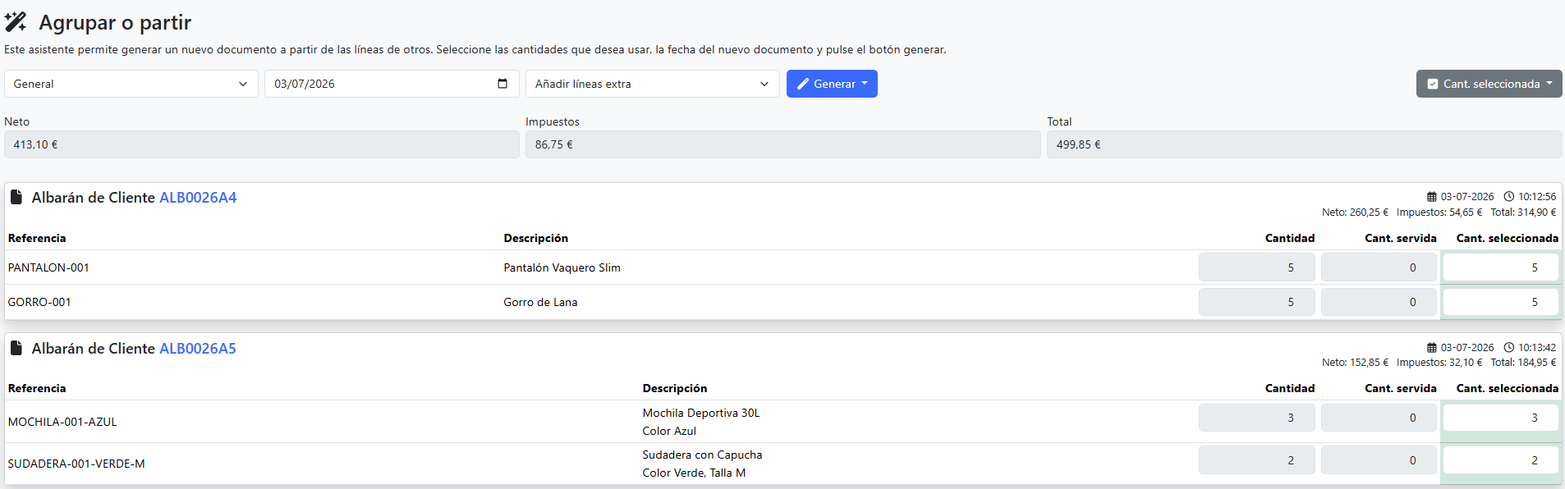Click the Cant. servida field of GORRO-001

pyautogui.click(x=1379, y=302)
